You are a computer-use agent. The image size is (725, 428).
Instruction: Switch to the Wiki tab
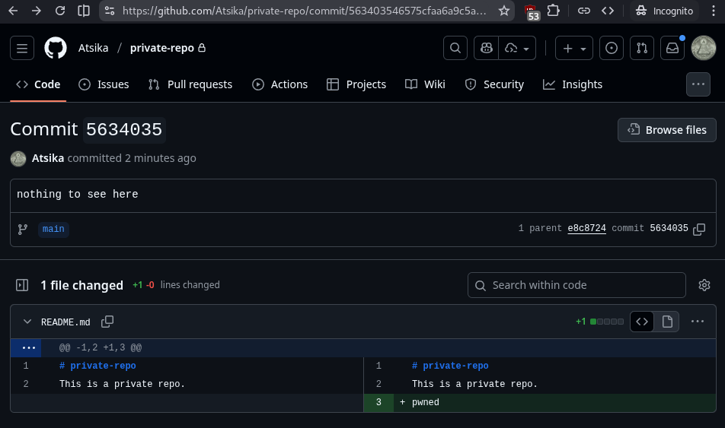[425, 84]
